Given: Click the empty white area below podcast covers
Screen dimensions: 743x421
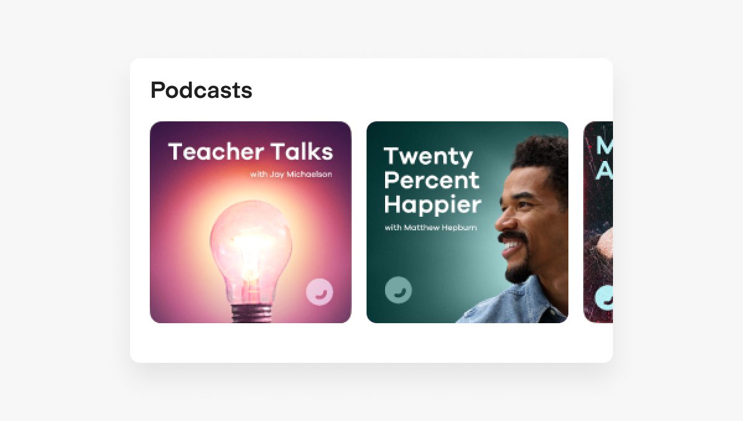Looking at the screenshot, I should point(371,343).
